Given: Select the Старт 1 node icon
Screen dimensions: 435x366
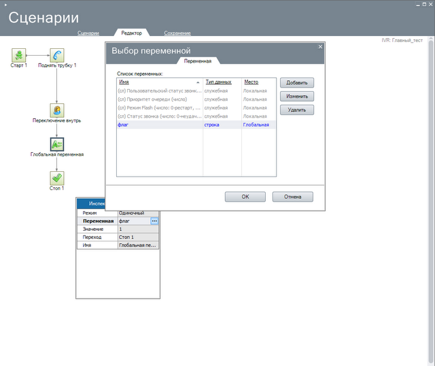Looking at the screenshot, I should click(x=19, y=55).
